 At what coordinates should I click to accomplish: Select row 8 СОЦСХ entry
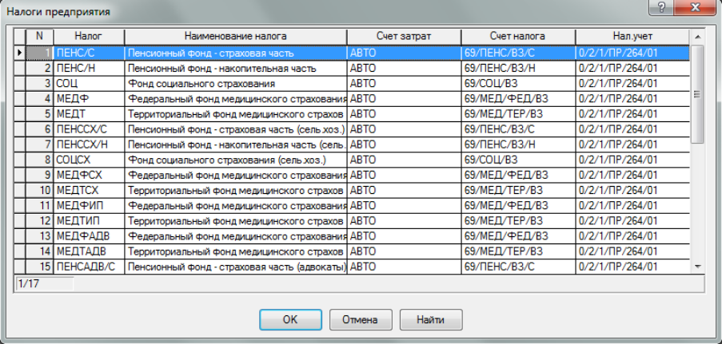click(88, 159)
